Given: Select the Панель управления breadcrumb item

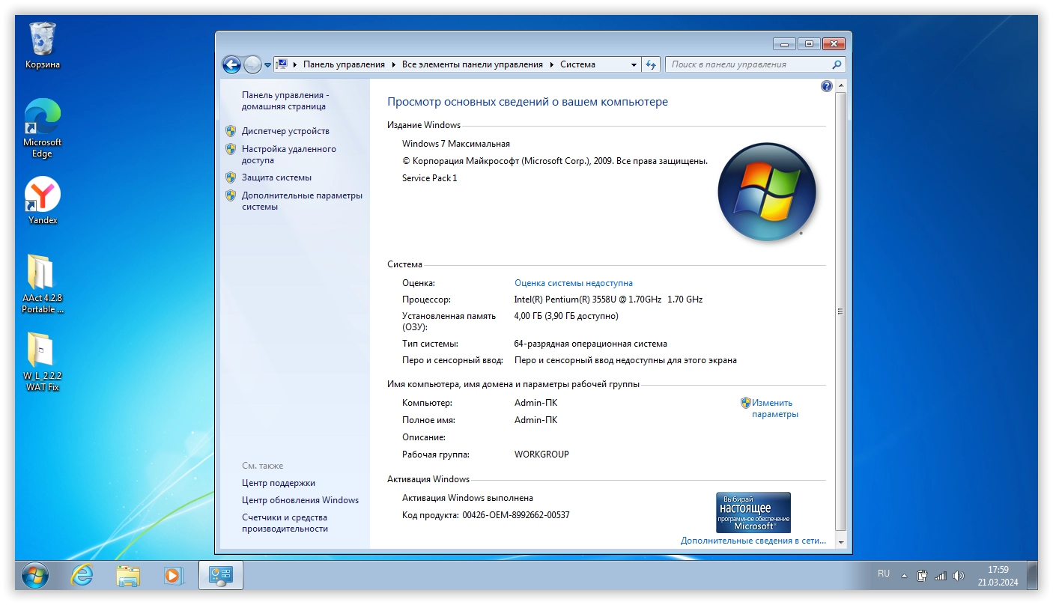Looking at the screenshot, I should point(343,64).
